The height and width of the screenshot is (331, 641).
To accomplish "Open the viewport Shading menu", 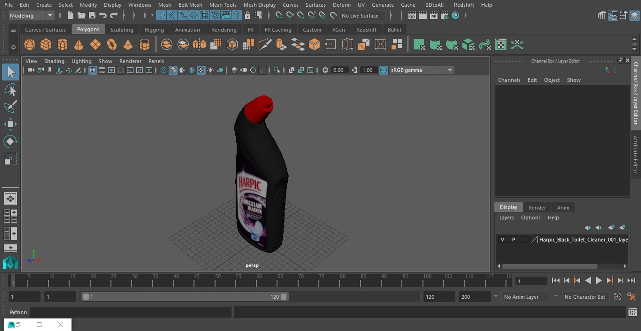I will click(54, 61).
